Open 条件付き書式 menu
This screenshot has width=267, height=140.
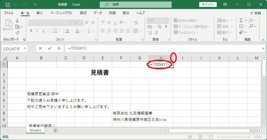(x=186, y=21)
